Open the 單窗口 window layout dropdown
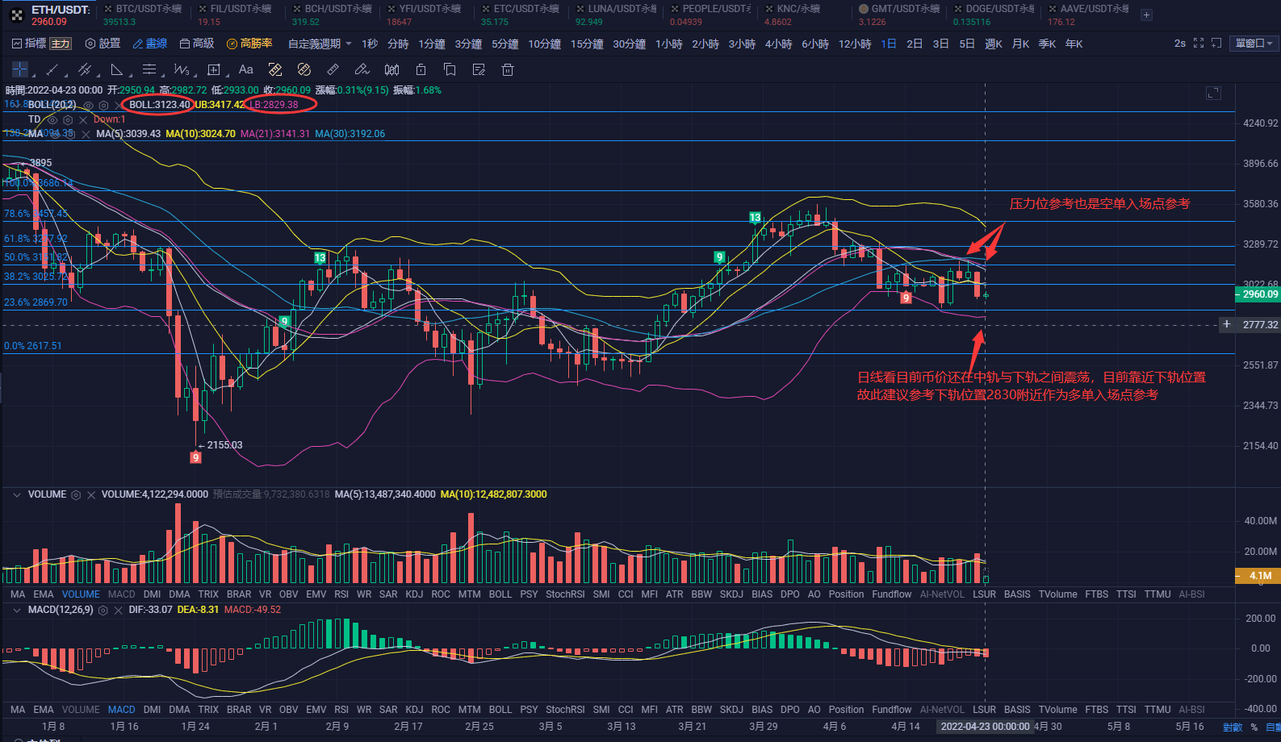The height and width of the screenshot is (742, 1281). click(1254, 44)
